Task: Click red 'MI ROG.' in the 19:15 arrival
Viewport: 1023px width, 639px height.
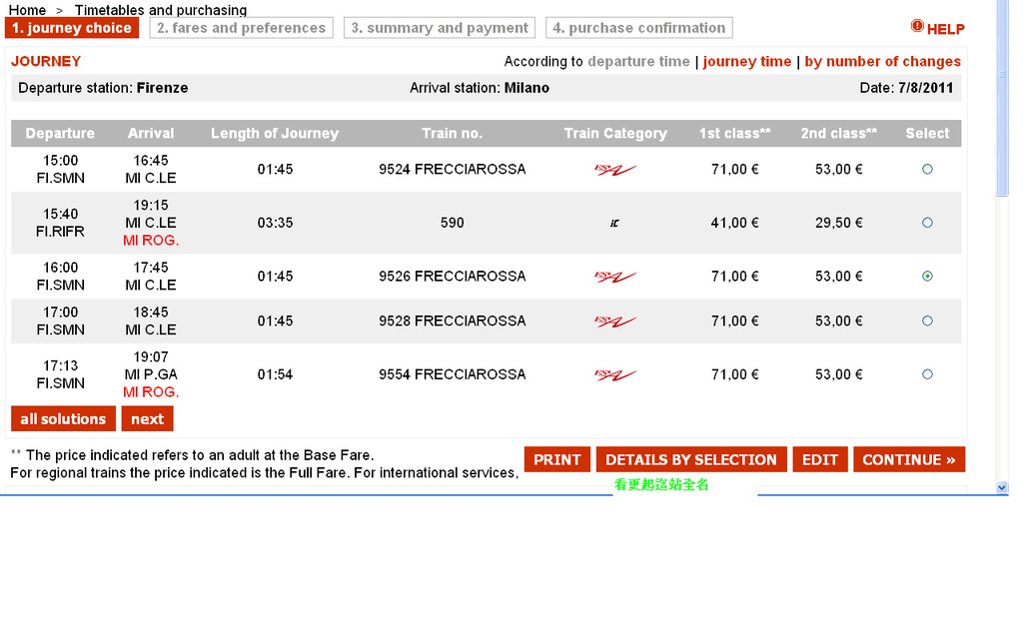Action: click(151, 241)
